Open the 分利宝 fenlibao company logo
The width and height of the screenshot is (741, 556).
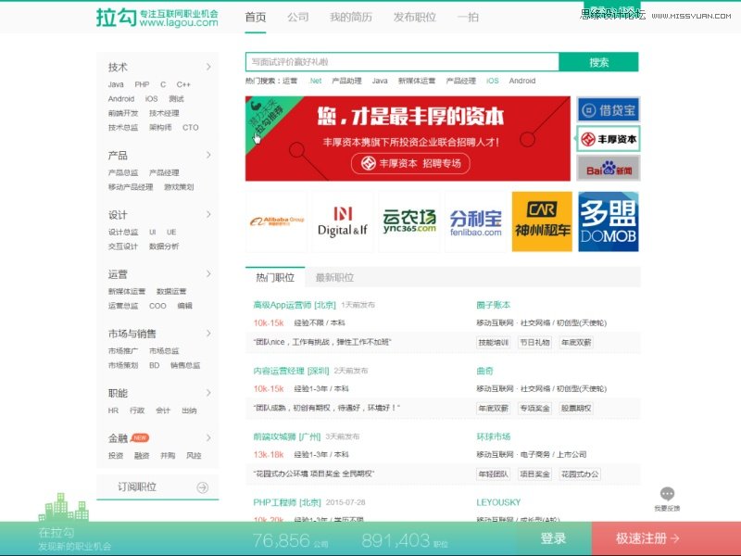coord(475,221)
